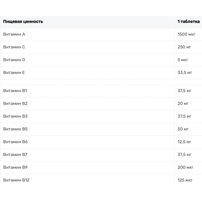Click the '1500 мкг' value
Image resolution: width=202 pixels, height=202 pixels.
coord(186,34)
